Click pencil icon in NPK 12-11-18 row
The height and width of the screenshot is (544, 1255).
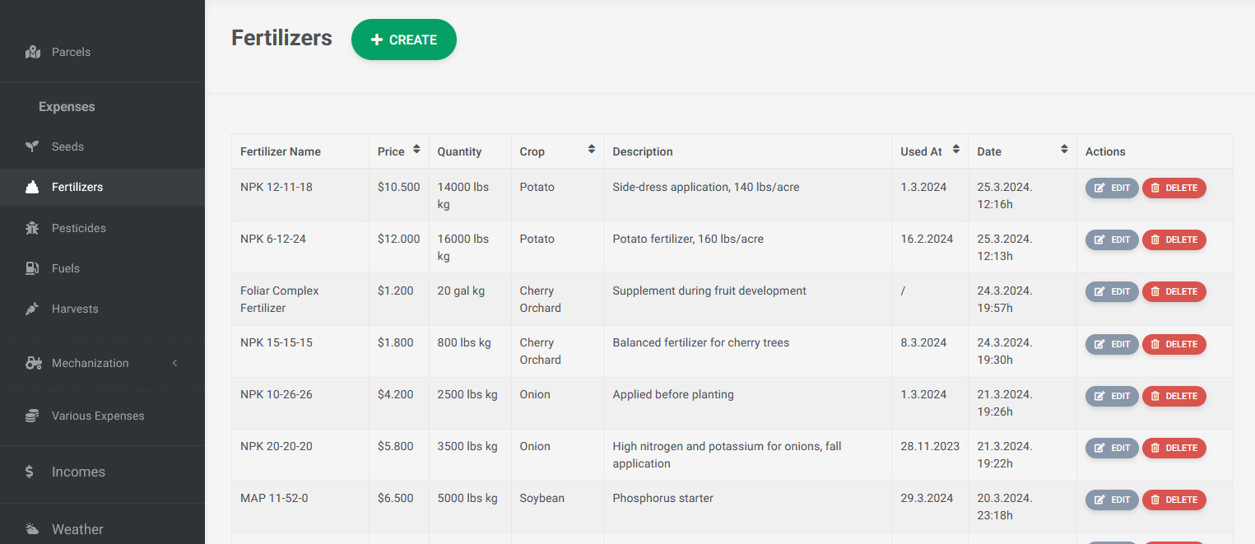(x=1099, y=188)
